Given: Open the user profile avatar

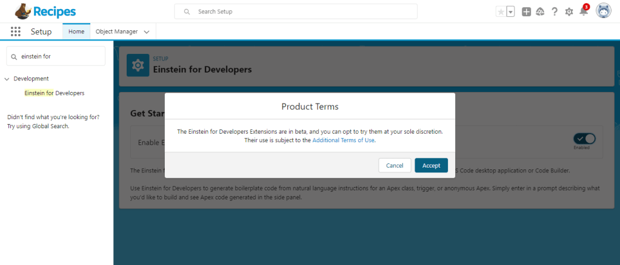Looking at the screenshot, I should [603, 11].
